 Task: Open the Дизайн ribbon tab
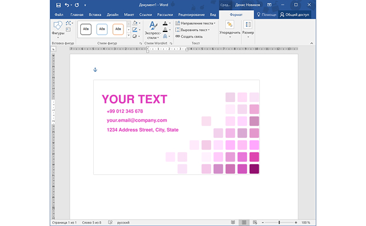pyautogui.click(x=112, y=15)
